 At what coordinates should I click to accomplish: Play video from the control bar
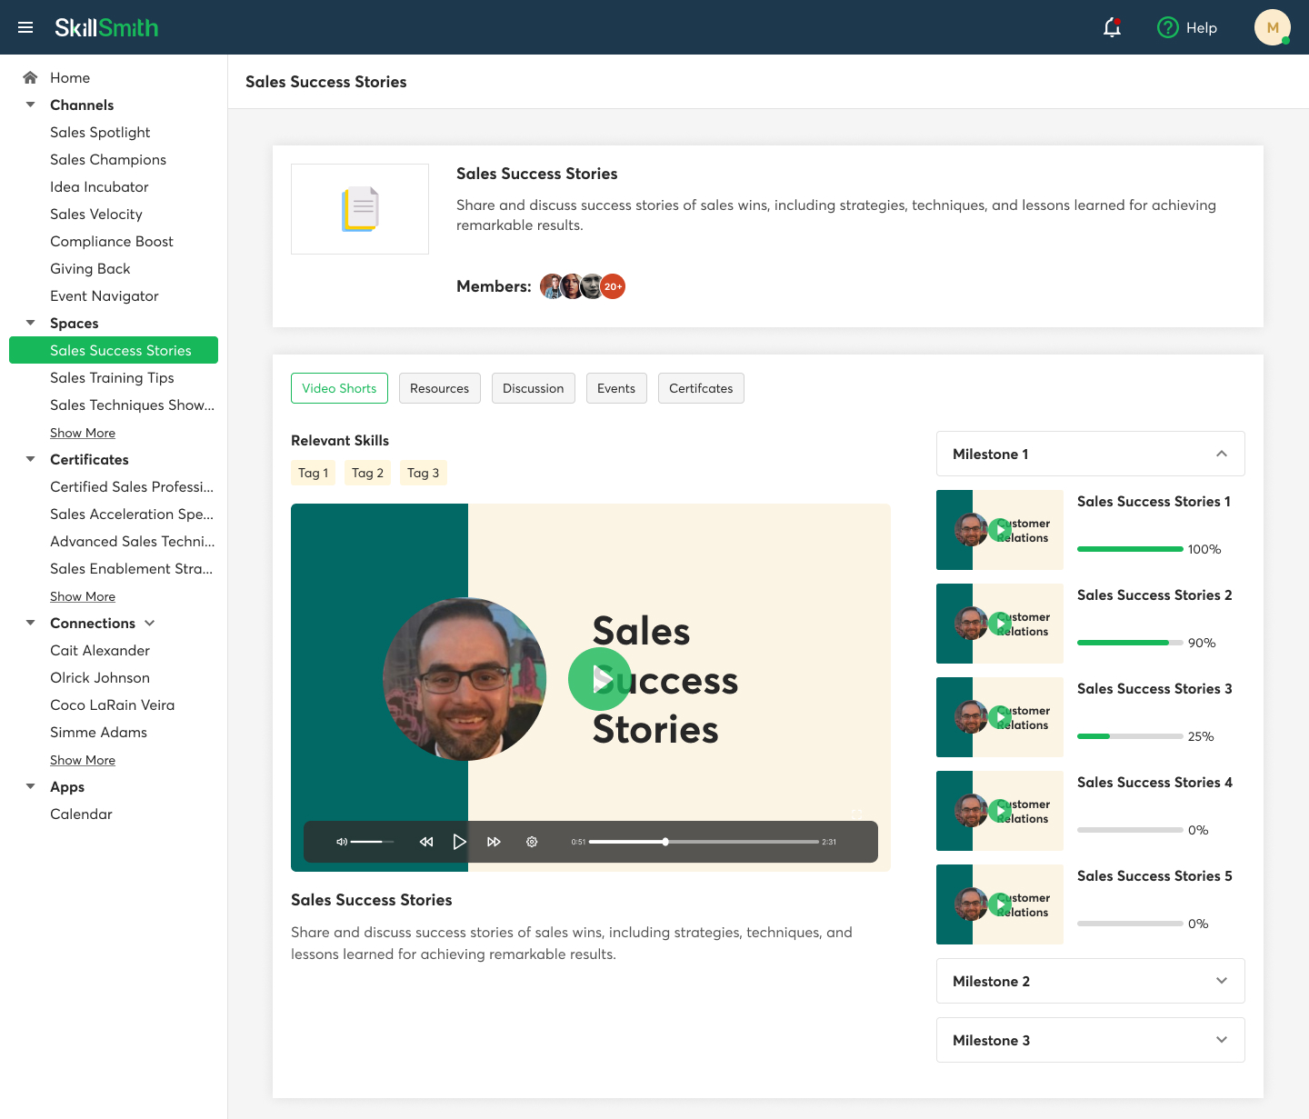460,842
